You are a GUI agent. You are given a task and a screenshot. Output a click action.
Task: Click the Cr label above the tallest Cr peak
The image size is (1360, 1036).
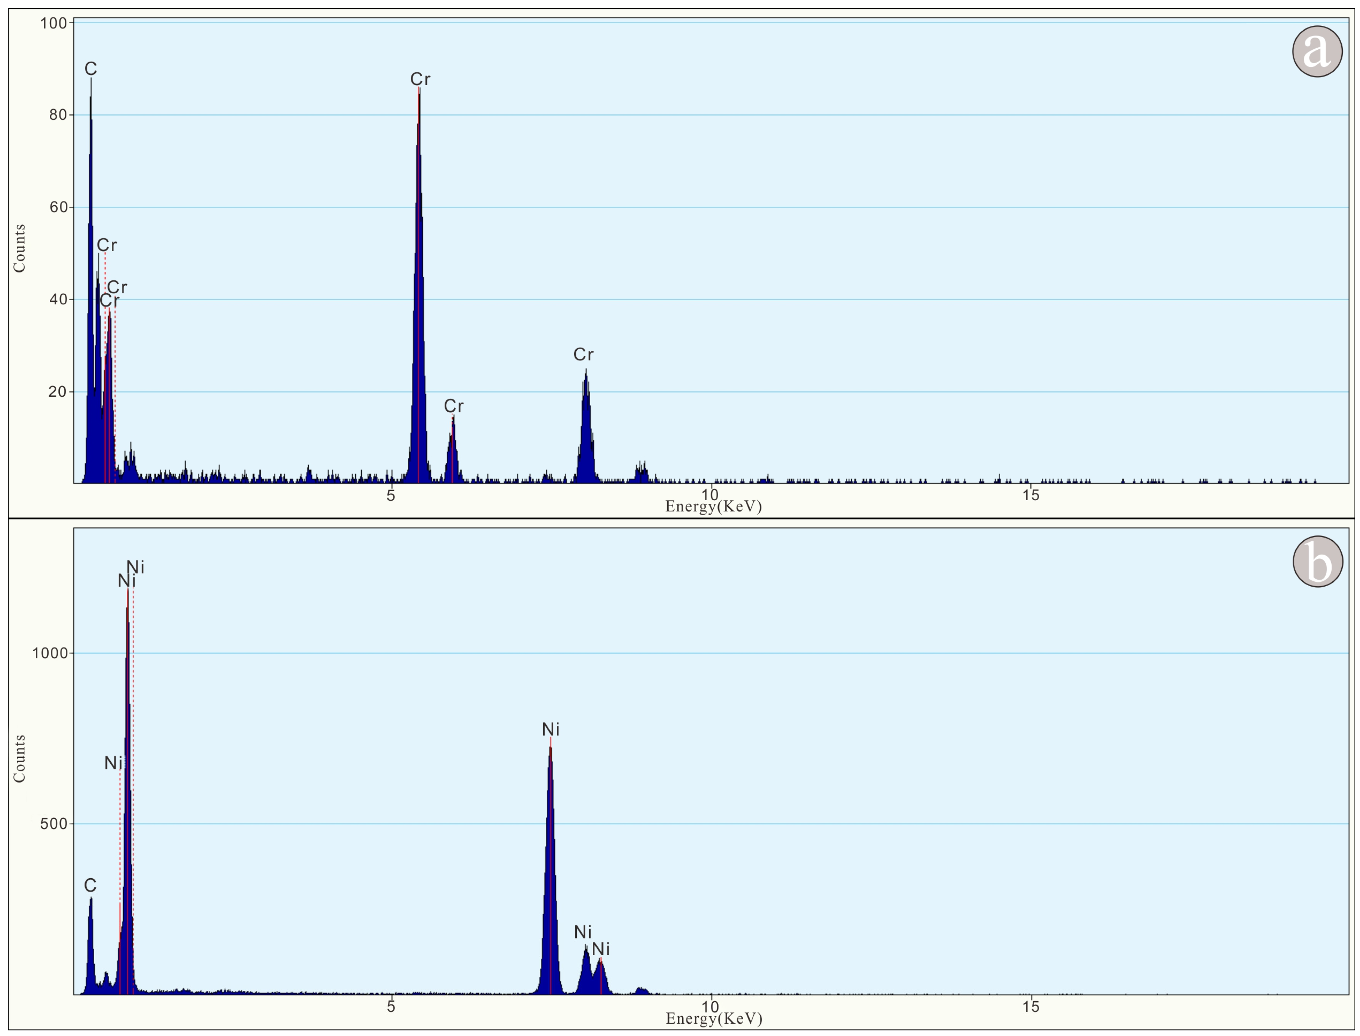pyautogui.click(x=420, y=79)
